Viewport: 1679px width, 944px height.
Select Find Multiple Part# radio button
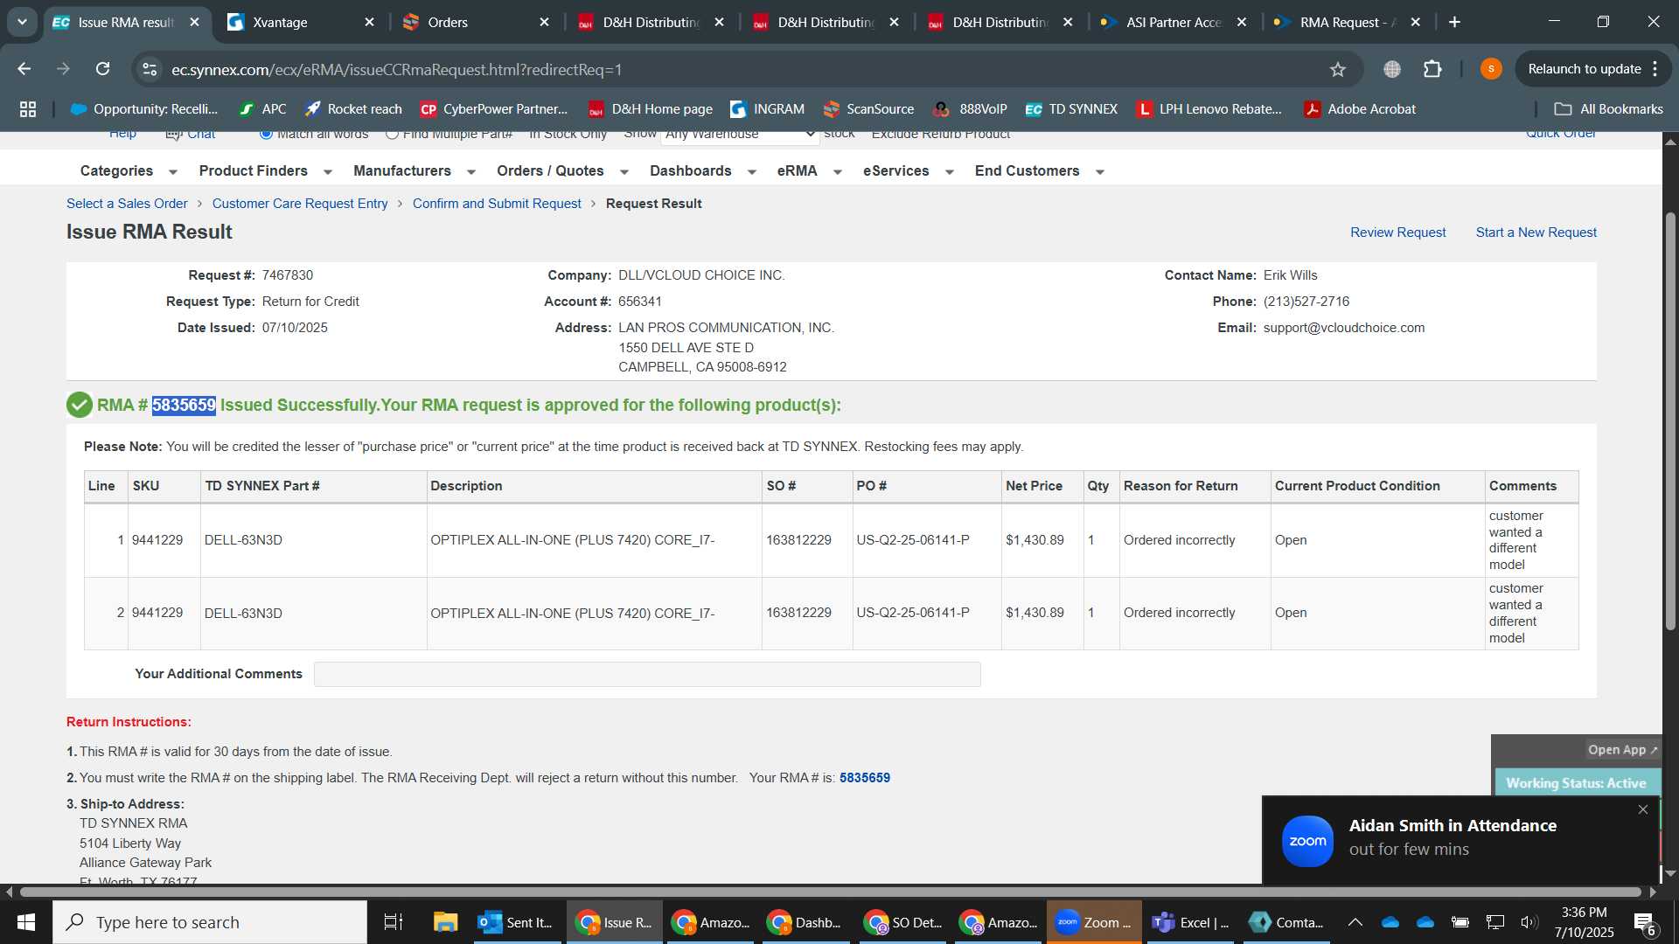coord(392,135)
